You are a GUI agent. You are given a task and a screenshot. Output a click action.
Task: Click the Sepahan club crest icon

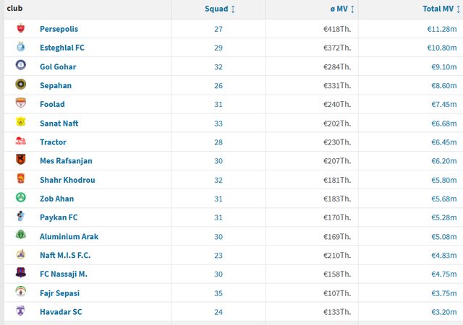(20, 85)
